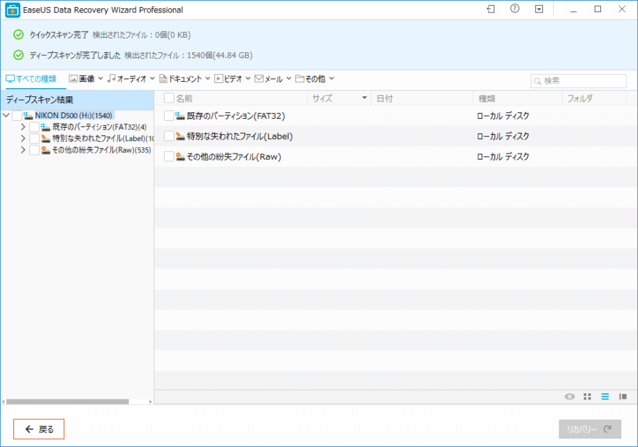Expand その他の紛失ファイル(Raw) tree node
The width and height of the screenshot is (638, 447).
(x=23, y=149)
